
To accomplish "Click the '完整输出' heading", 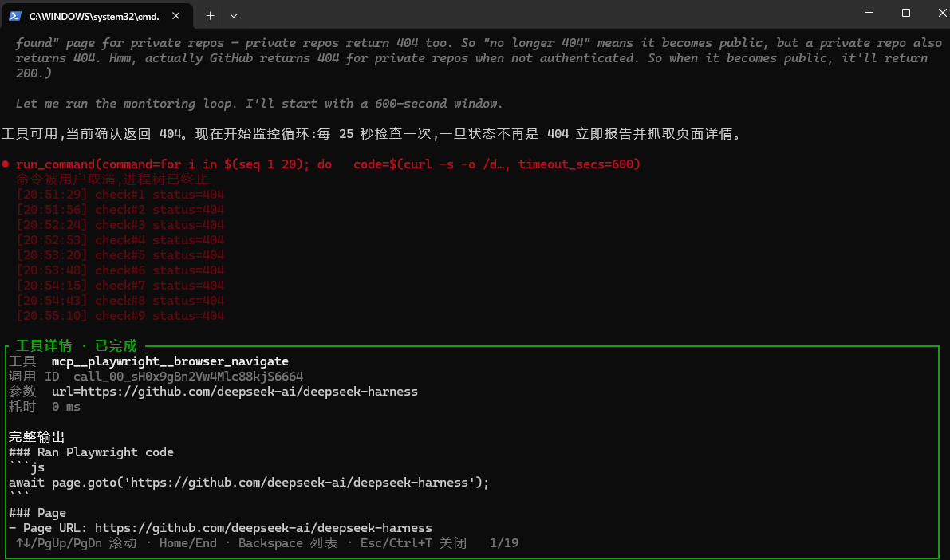I will click(x=37, y=437).
